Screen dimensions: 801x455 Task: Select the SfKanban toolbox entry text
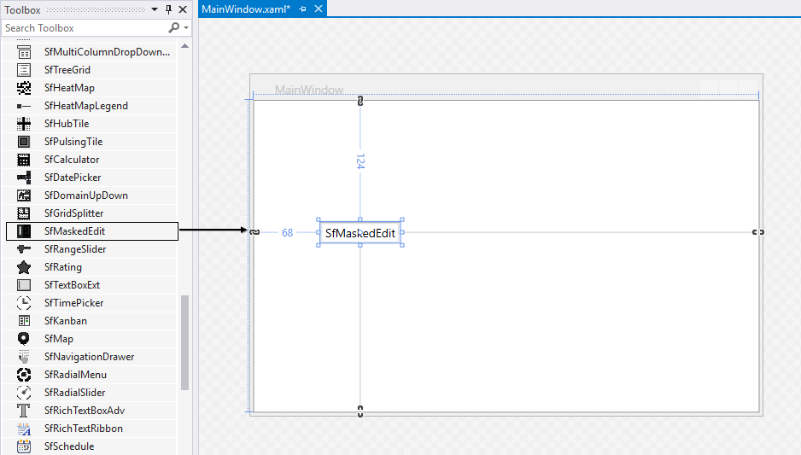tap(66, 321)
